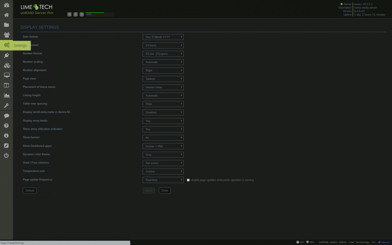Viewport: 392px width, 245px height.
Task: Toggle disable page updates during parity checkbox
Action: pyautogui.click(x=188, y=180)
